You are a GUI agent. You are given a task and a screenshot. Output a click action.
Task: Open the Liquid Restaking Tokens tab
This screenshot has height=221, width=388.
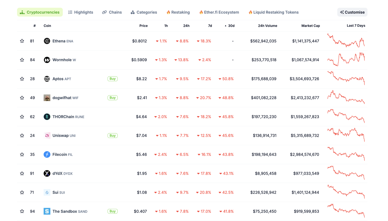(x=273, y=12)
